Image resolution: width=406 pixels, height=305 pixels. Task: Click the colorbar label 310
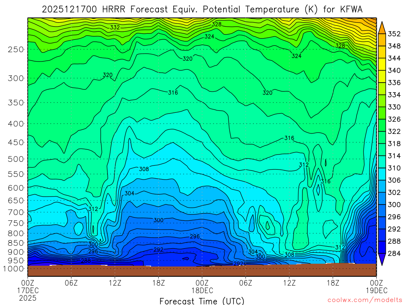pyautogui.click(x=394, y=168)
